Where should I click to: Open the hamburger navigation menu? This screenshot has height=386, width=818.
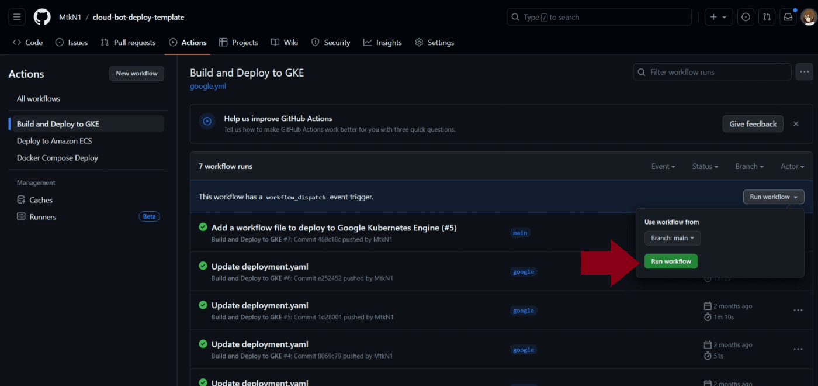16,17
